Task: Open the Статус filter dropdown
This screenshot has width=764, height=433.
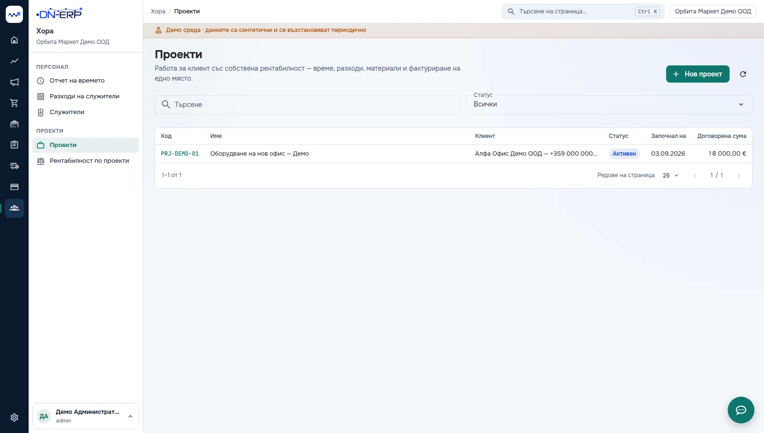Action: click(609, 105)
